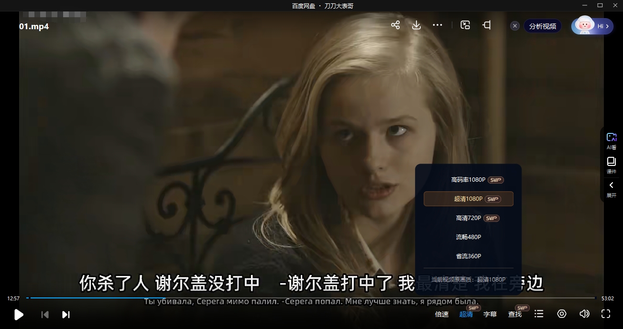
Task: Click the video progress bar
Action: 311,298
